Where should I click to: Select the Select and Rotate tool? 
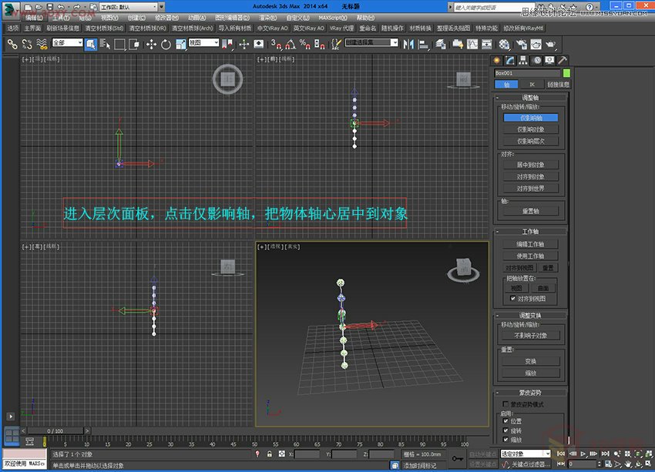click(167, 45)
